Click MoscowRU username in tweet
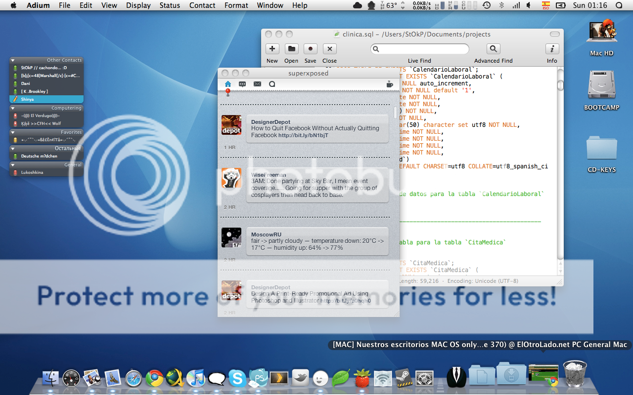This screenshot has height=395, width=633. pyautogui.click(x=266, y=235)
